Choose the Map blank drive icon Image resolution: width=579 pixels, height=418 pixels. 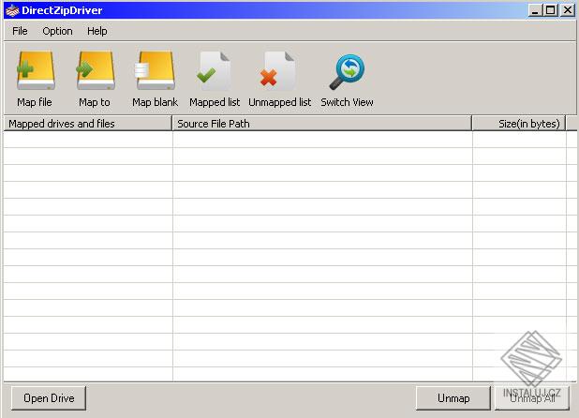(156, 70)
